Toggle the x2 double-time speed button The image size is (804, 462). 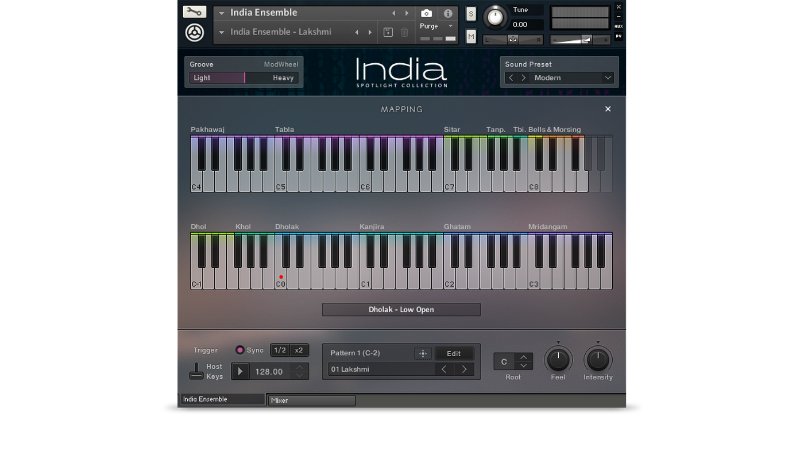pyautogui.click(x=299, y=350)
